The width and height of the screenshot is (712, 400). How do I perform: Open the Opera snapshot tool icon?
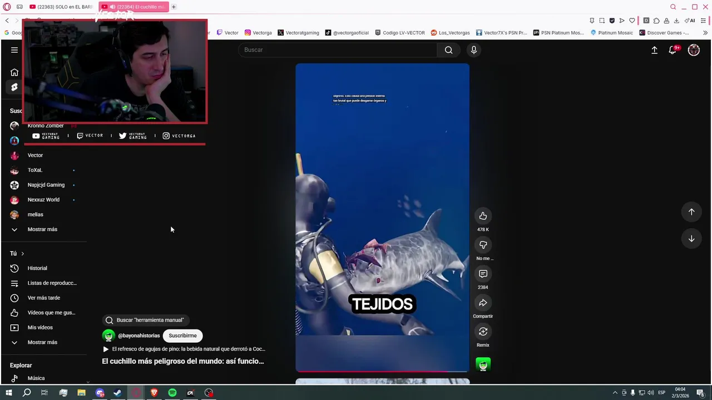tap(602, 21)
